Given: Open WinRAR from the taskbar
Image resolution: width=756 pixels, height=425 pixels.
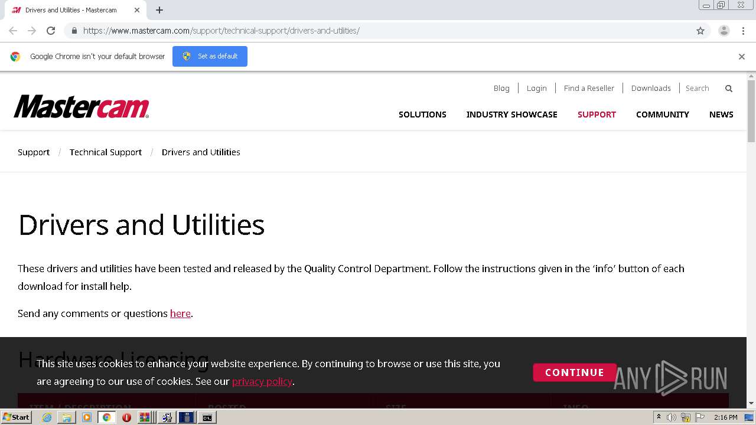Looking at the screenshot, I should (145, 417).
